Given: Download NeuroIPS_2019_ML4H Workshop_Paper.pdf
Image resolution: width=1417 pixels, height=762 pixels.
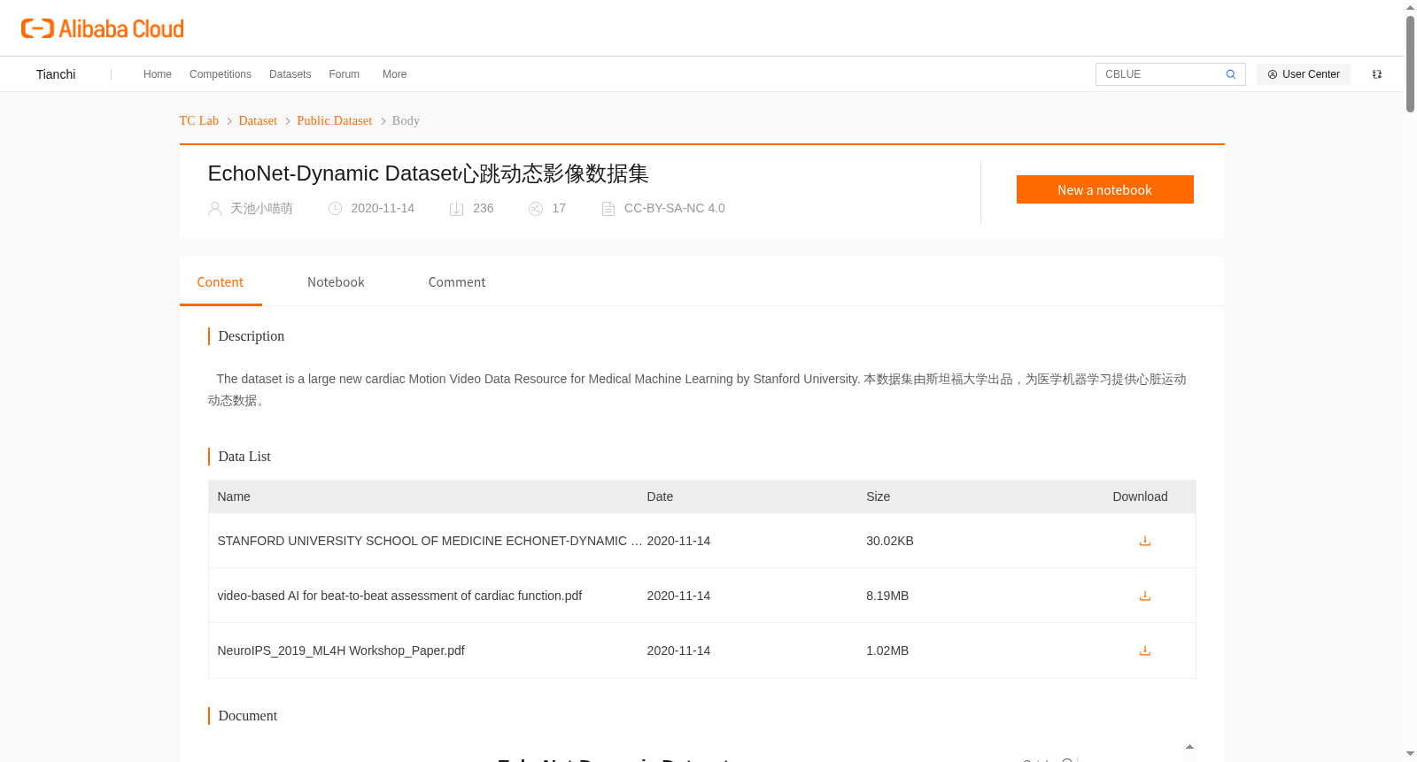Looking at the screenshot, I should pyautogui.click(x=1144, y=650).
